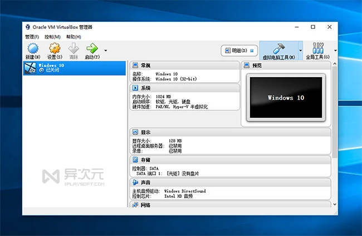This screenshot has width=362, height=236.
Task: Click the General (常规) section icon
Action: 135,66
